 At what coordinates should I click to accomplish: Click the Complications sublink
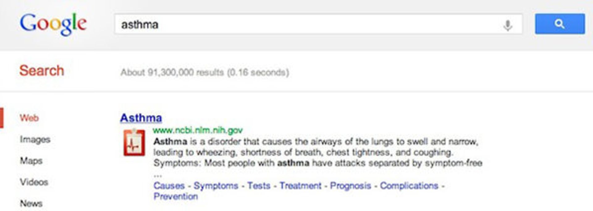(x=409, y=186)
